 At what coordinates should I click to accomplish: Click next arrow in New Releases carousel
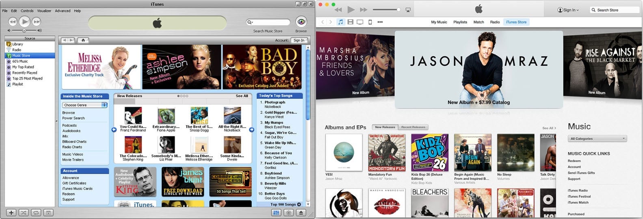point(251,130)
